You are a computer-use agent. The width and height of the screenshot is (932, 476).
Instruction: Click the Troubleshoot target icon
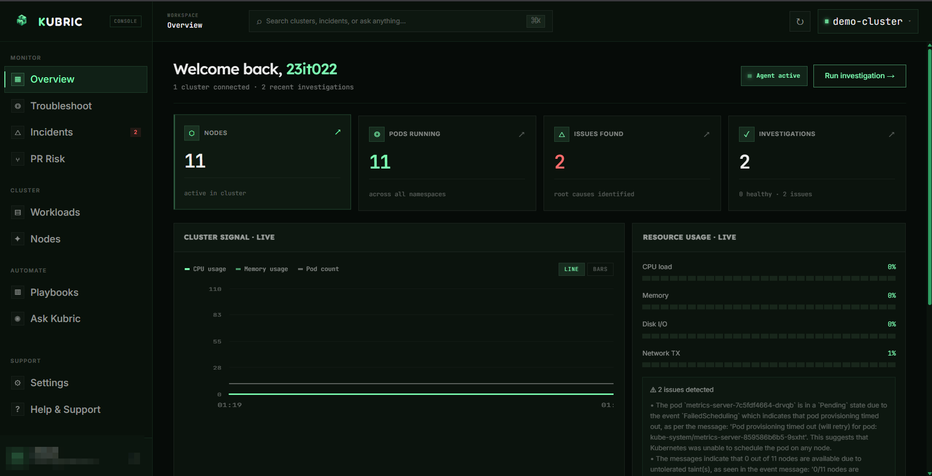click(18, 106)
